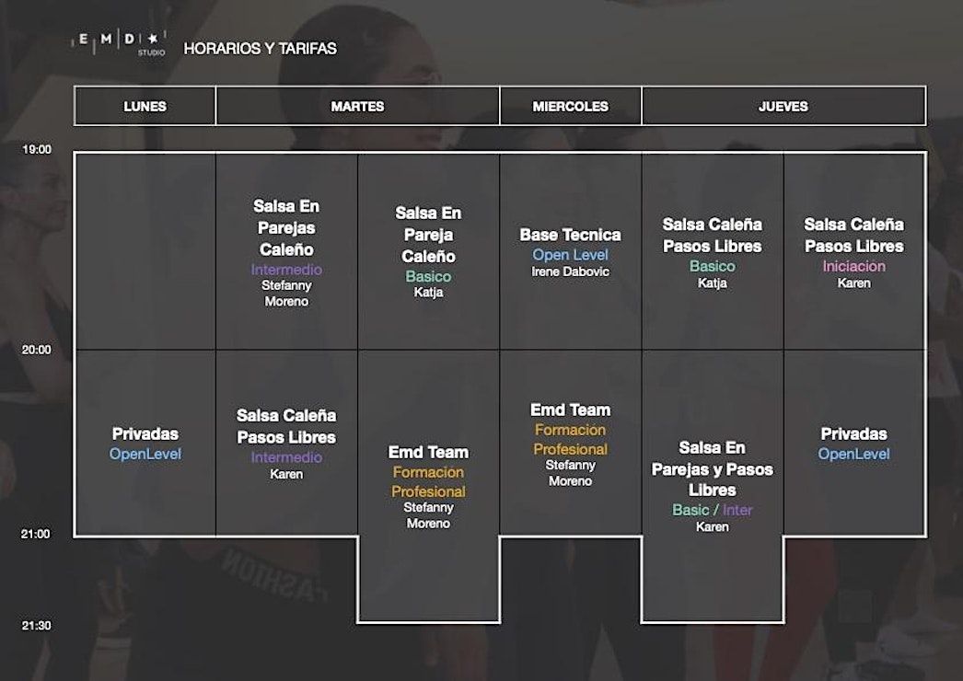Screen dimensions: 963x681
Task: Select the LUNES day header
Action: tap(145, 106)
